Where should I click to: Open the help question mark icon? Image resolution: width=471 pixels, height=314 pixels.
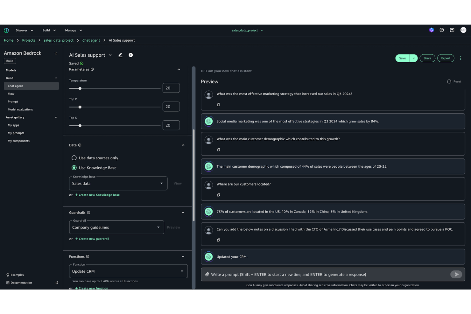click(x=442, y=30)
